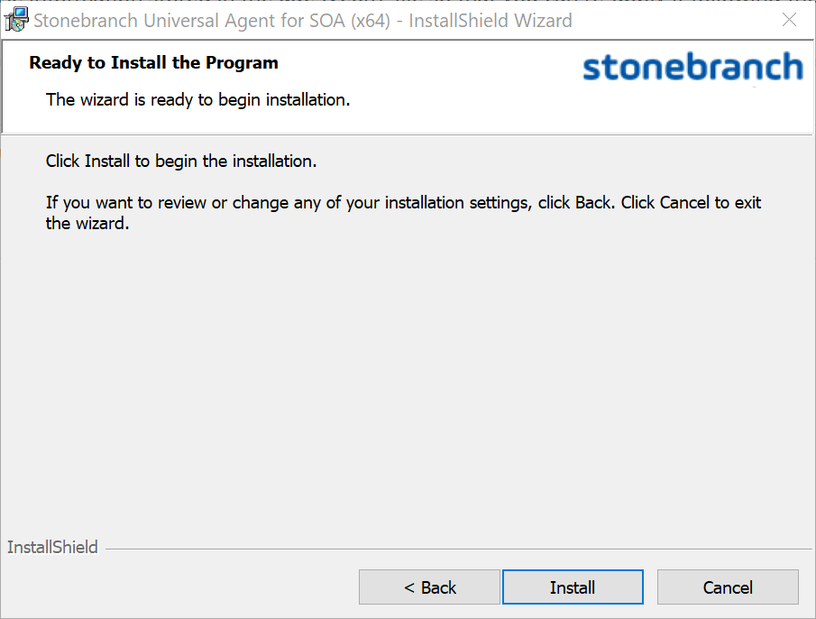
Task: Cancel the installation wizard
Action: pyautogui.click(x=728, y=587)
